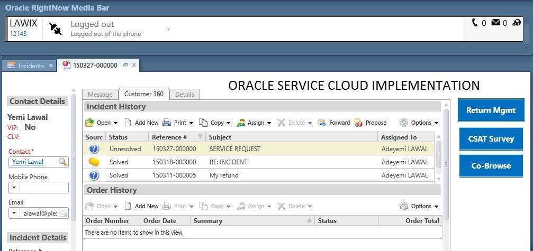
Task: Click the Co-Browse button
Action: click(x=491, y=166)
